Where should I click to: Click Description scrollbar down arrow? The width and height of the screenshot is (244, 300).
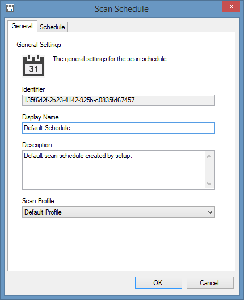(x=209, y=183)
